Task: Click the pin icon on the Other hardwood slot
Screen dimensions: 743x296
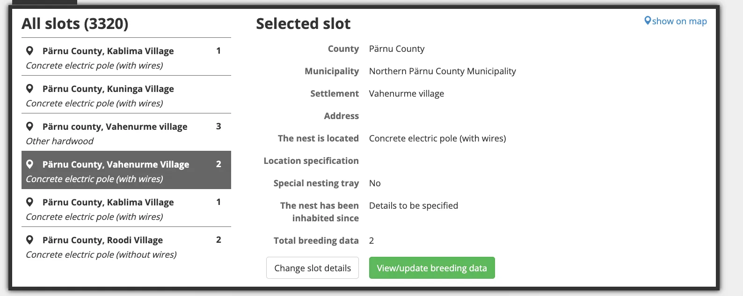Action: point(29,127)
